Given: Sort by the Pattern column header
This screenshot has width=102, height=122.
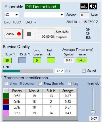Looking at the screenshot, I should [17, 91].
